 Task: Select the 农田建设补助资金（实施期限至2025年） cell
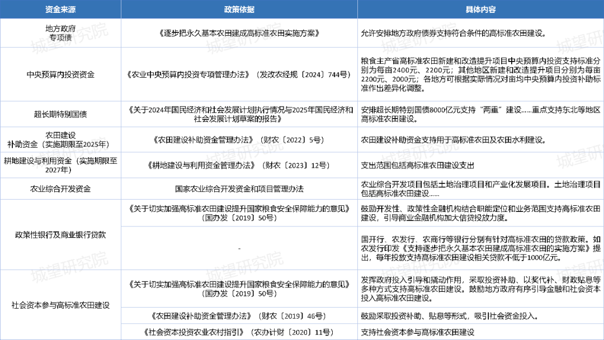[60, 140]
